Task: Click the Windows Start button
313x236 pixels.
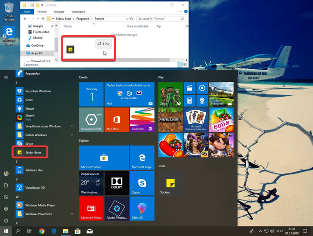Action: pyautogui.click(x=6, y=231)
